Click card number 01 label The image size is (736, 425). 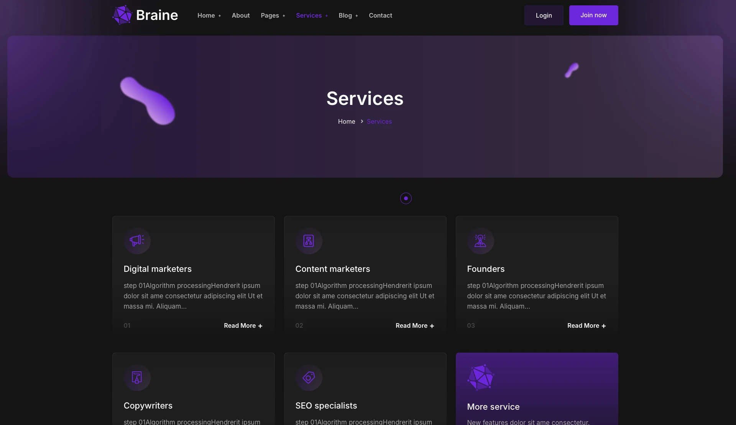pyautogui.click(x=127, y=325)
